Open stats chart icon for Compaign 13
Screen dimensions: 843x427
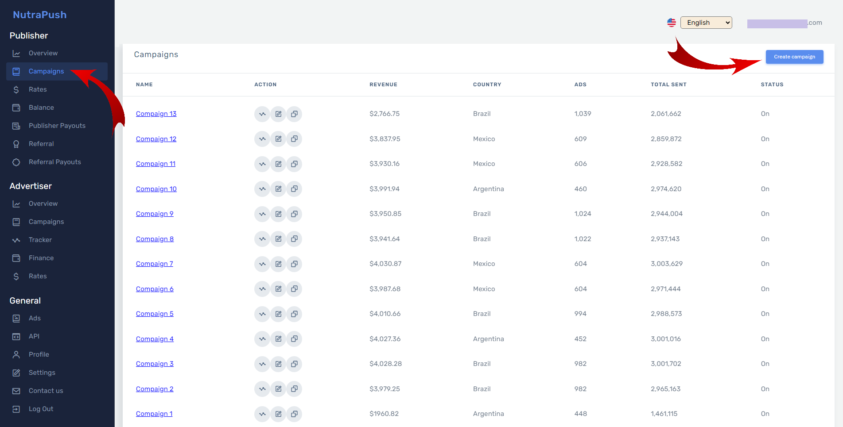(x=262, y=114)
